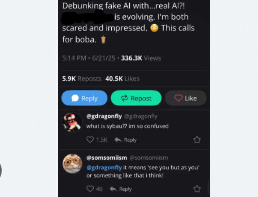The height and width of the screenshot is (197, 258).
Task: Click the gray @somsomiism handle
Action: (149, 158)
